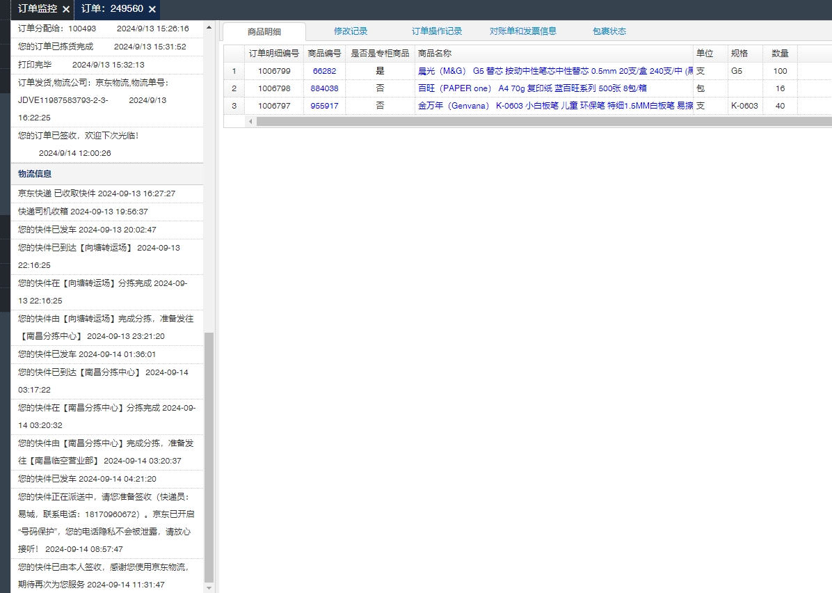Click the 您的订单已拣货完成 log entry
This screenshot has width=832, height=593.
point(106,47)
